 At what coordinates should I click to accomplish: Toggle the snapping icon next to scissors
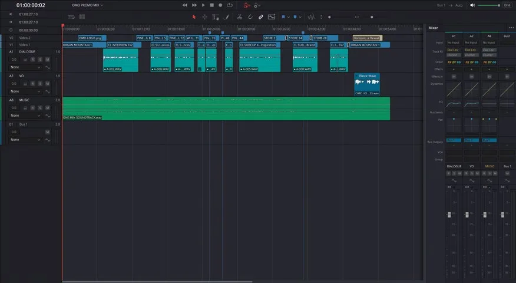point(250,17)
